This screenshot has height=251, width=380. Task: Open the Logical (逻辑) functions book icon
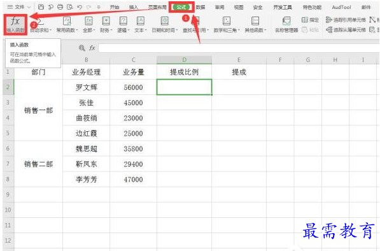click(x=123, y=21)
